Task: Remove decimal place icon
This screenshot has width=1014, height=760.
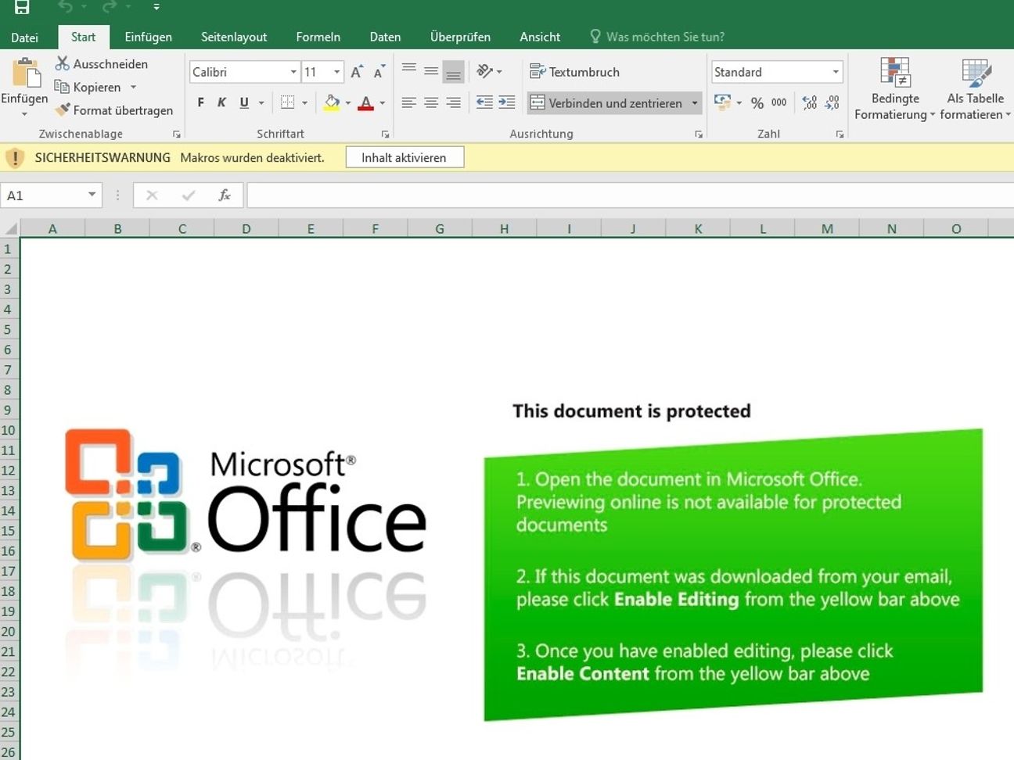Action: coord(832,102)
